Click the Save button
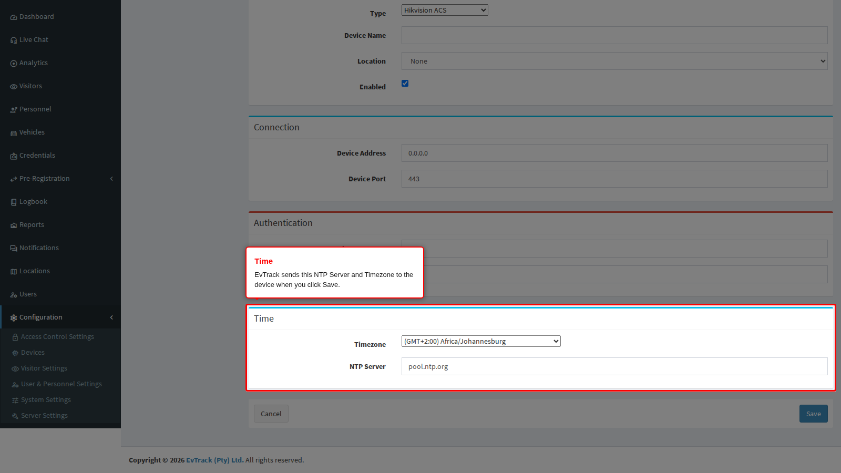The image size is (841, 473). pos(814,414)
